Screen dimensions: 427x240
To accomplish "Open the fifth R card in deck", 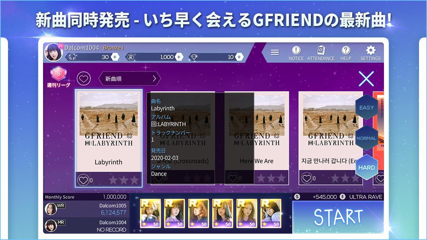I will point(247,213).
